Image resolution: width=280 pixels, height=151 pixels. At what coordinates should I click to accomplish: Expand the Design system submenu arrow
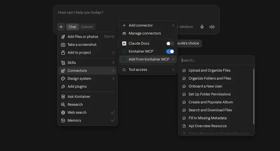coord(113,78)
